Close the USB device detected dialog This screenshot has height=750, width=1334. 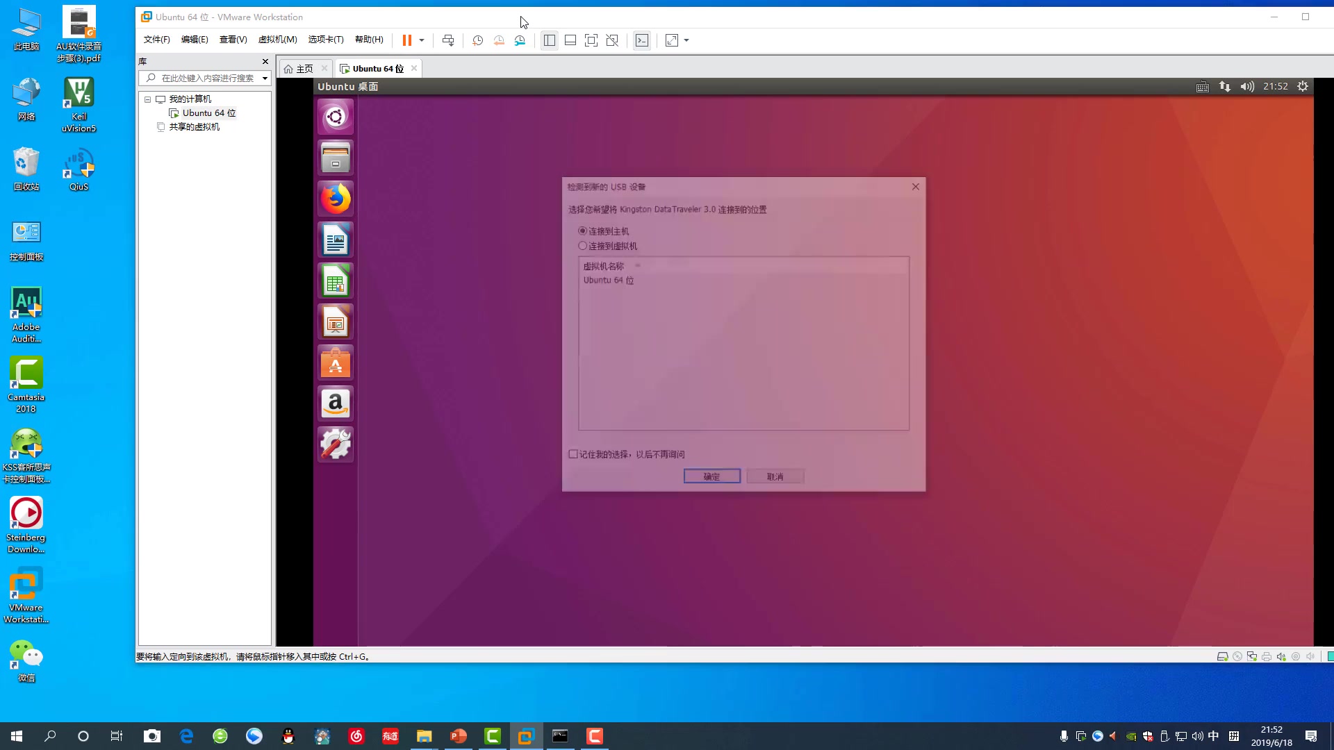tap(916, 187)
